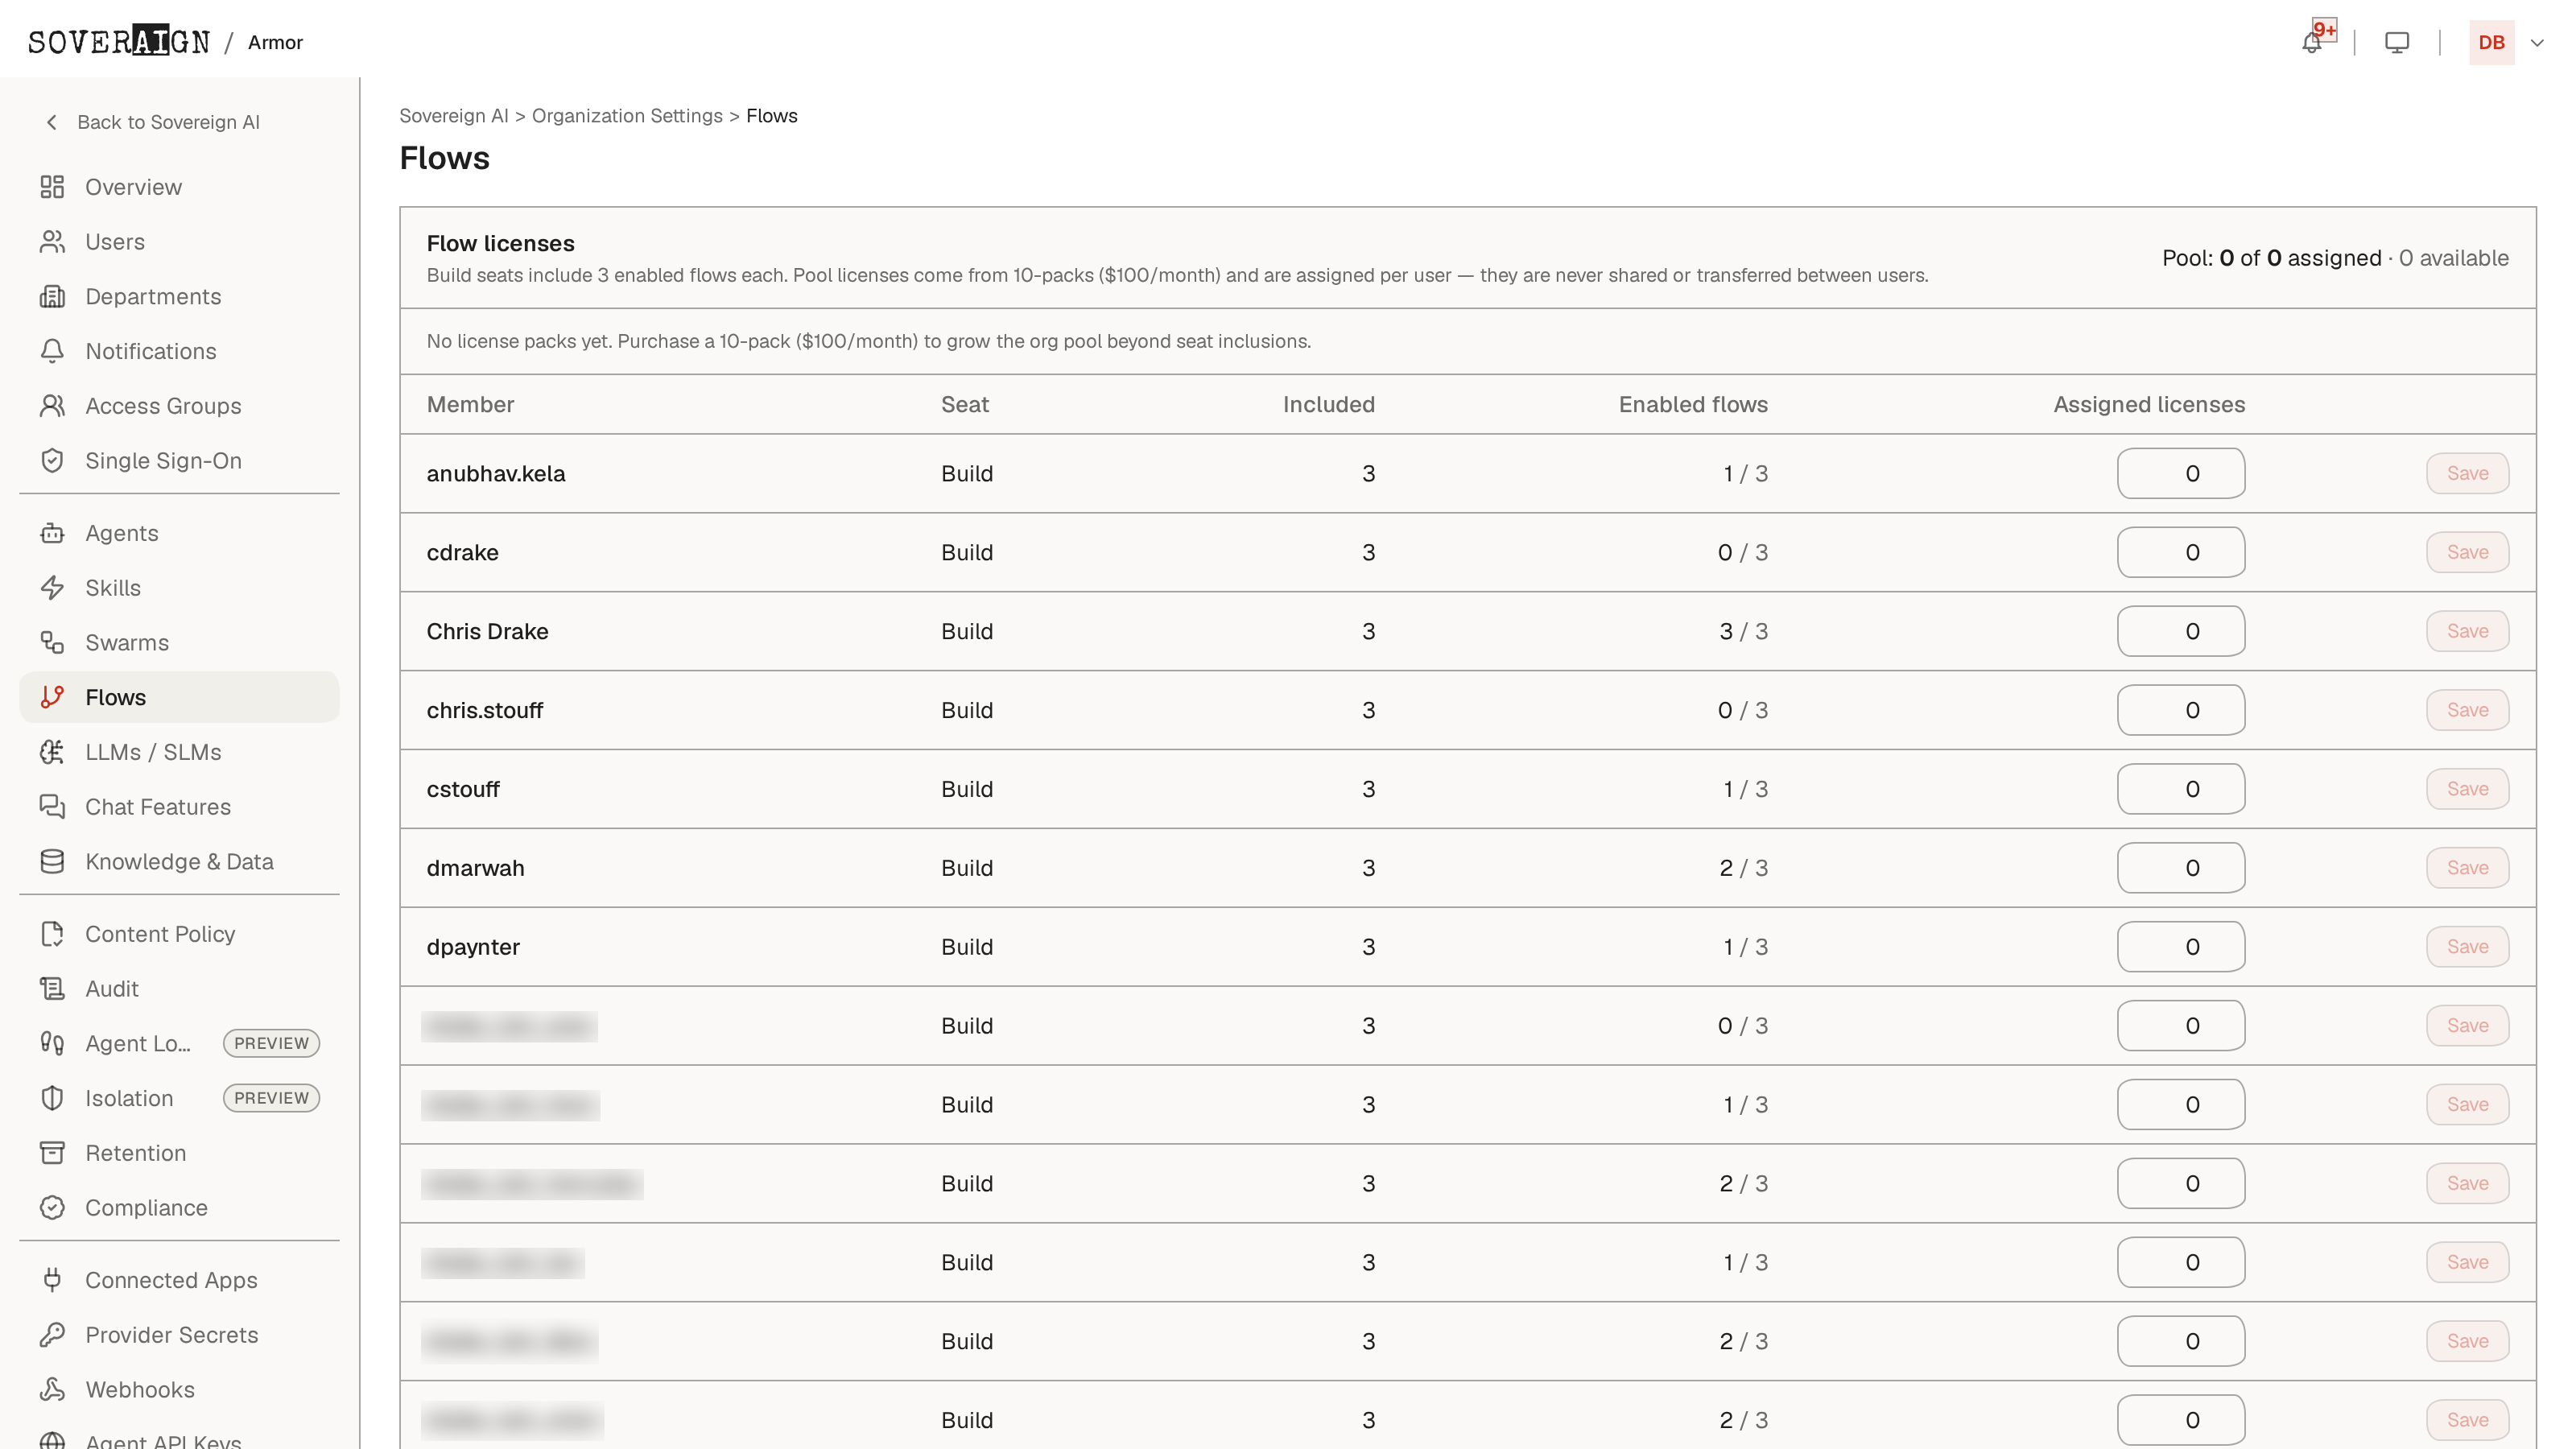
Task: Save licenses for anubhav.kela
Action: 2467,474
